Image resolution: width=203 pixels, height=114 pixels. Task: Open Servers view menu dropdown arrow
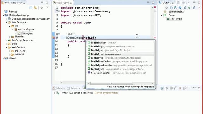(x=190, y=88)
